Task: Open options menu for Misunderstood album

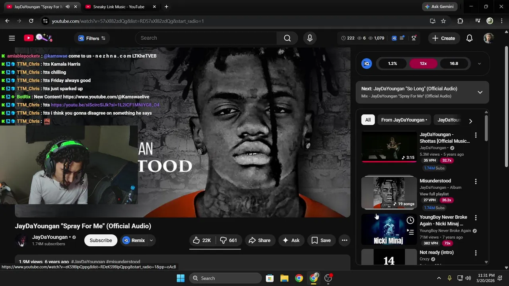Action: point(476,182)
